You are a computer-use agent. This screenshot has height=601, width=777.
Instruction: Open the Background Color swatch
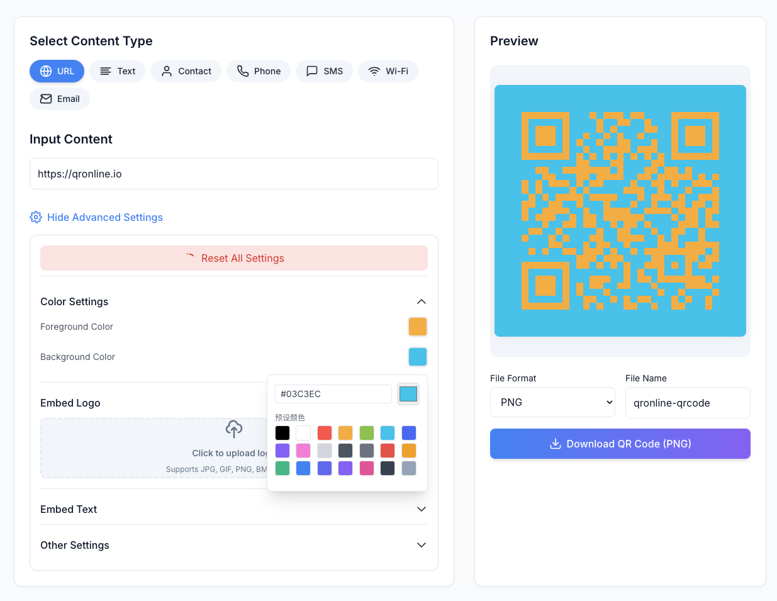tap(418, 357)
